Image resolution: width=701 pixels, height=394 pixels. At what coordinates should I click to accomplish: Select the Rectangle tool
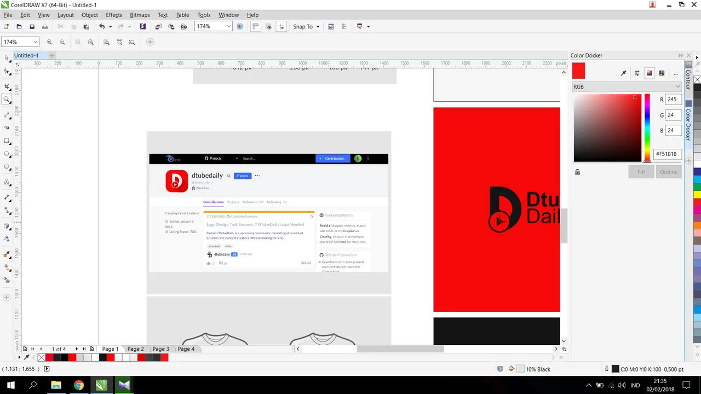[x=7, y=141]
